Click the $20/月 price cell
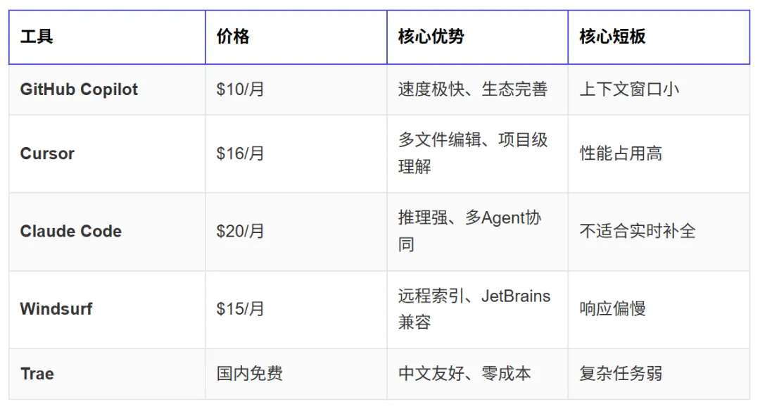760x409 pixels. 296,231
